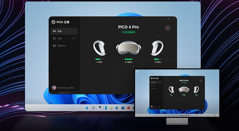The image size is (239, 131).
Task: Select the 设备 item in the small monitor sidebar
Action: (x=156, y=82)
